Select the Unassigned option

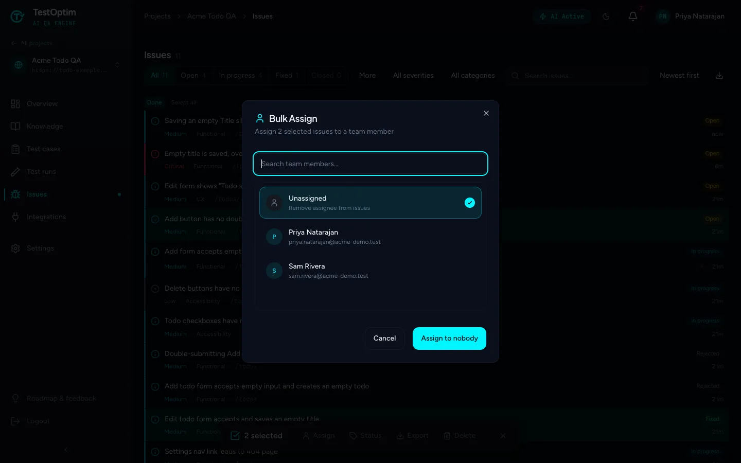coord(370,203)
